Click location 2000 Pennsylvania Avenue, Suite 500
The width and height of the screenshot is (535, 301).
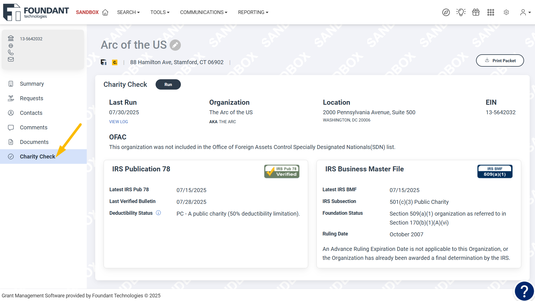[369, 112]
